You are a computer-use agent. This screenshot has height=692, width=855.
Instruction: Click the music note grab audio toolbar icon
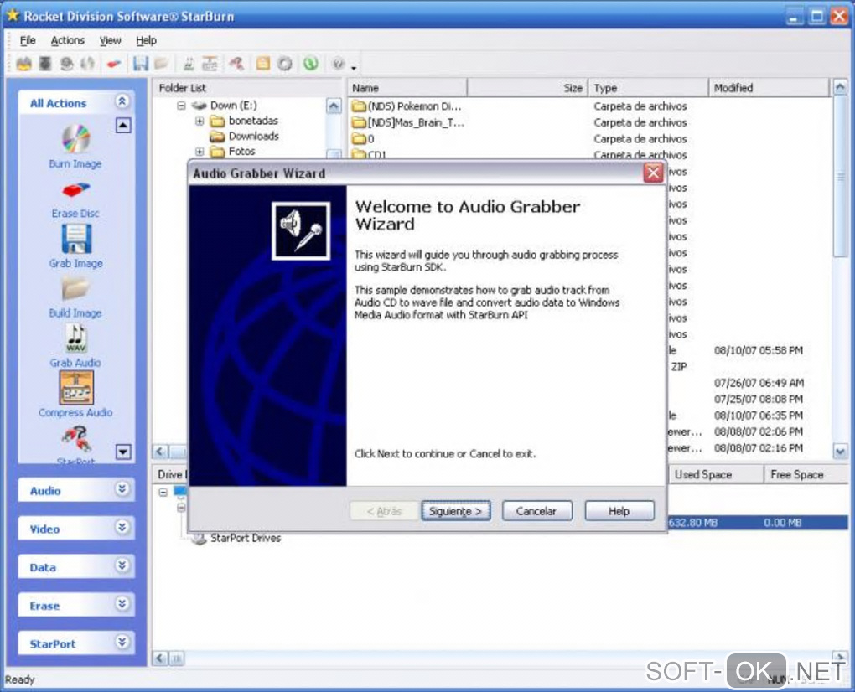(189, 64)
